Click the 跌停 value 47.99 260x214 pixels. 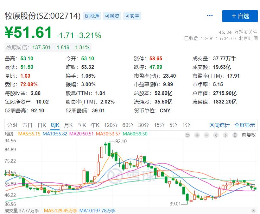tap(156, 67)
